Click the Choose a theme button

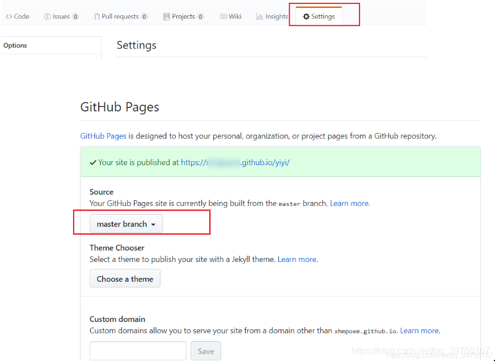point(125,278)
